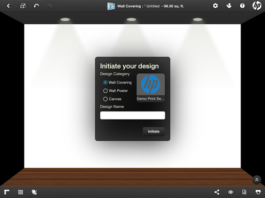This screenshot has height=198, width=265.
Task: Undo the last action
Action: pos(36,6)
